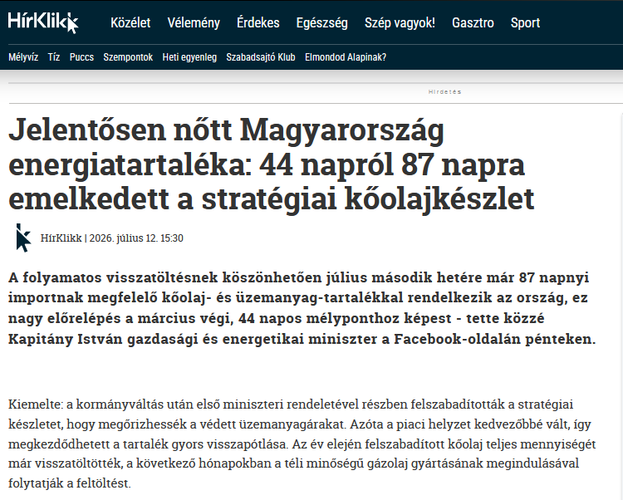Open the Szempontok column link

[x=128, y=57]
